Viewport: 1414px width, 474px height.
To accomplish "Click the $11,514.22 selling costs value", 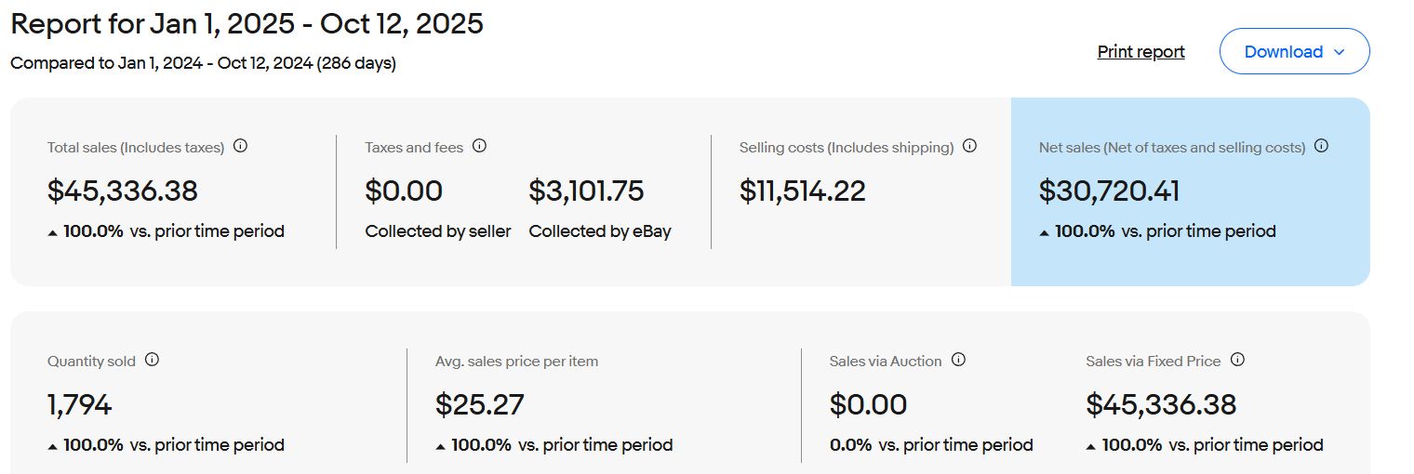I will pos(802,191).
